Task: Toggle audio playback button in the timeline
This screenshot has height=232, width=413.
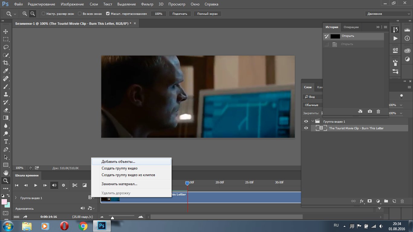Action: 54,185
